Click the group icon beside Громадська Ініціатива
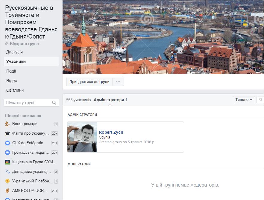The height and width of the screenshot is (200, 264). [x=7, y=153]
